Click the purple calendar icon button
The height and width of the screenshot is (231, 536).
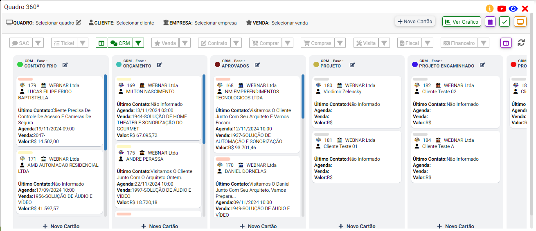(490, 22)
